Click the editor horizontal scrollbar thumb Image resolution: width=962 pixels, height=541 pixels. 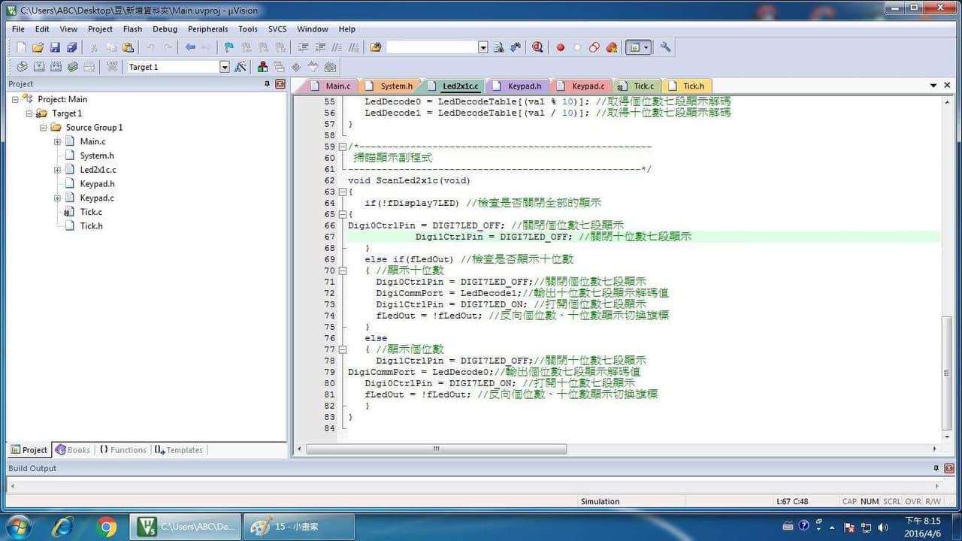436,449
